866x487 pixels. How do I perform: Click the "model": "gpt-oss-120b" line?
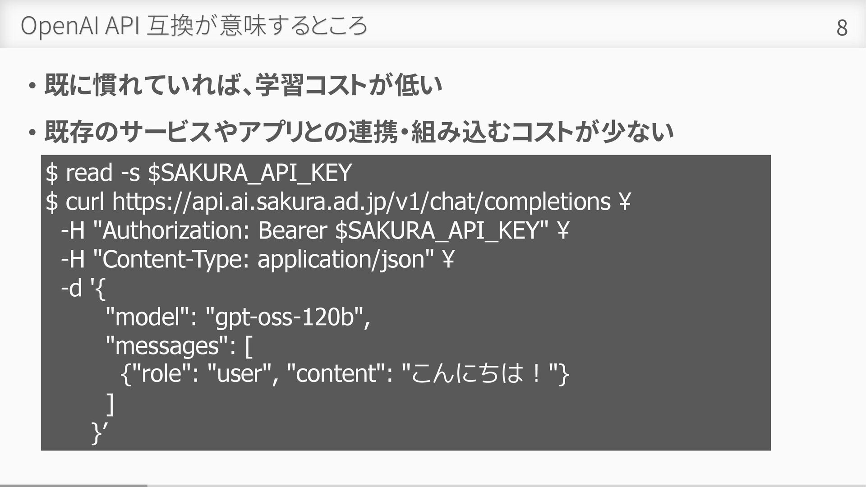[237, 317]
